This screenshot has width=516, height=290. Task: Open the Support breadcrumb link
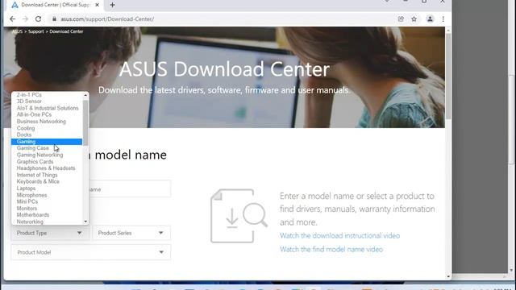35,31
